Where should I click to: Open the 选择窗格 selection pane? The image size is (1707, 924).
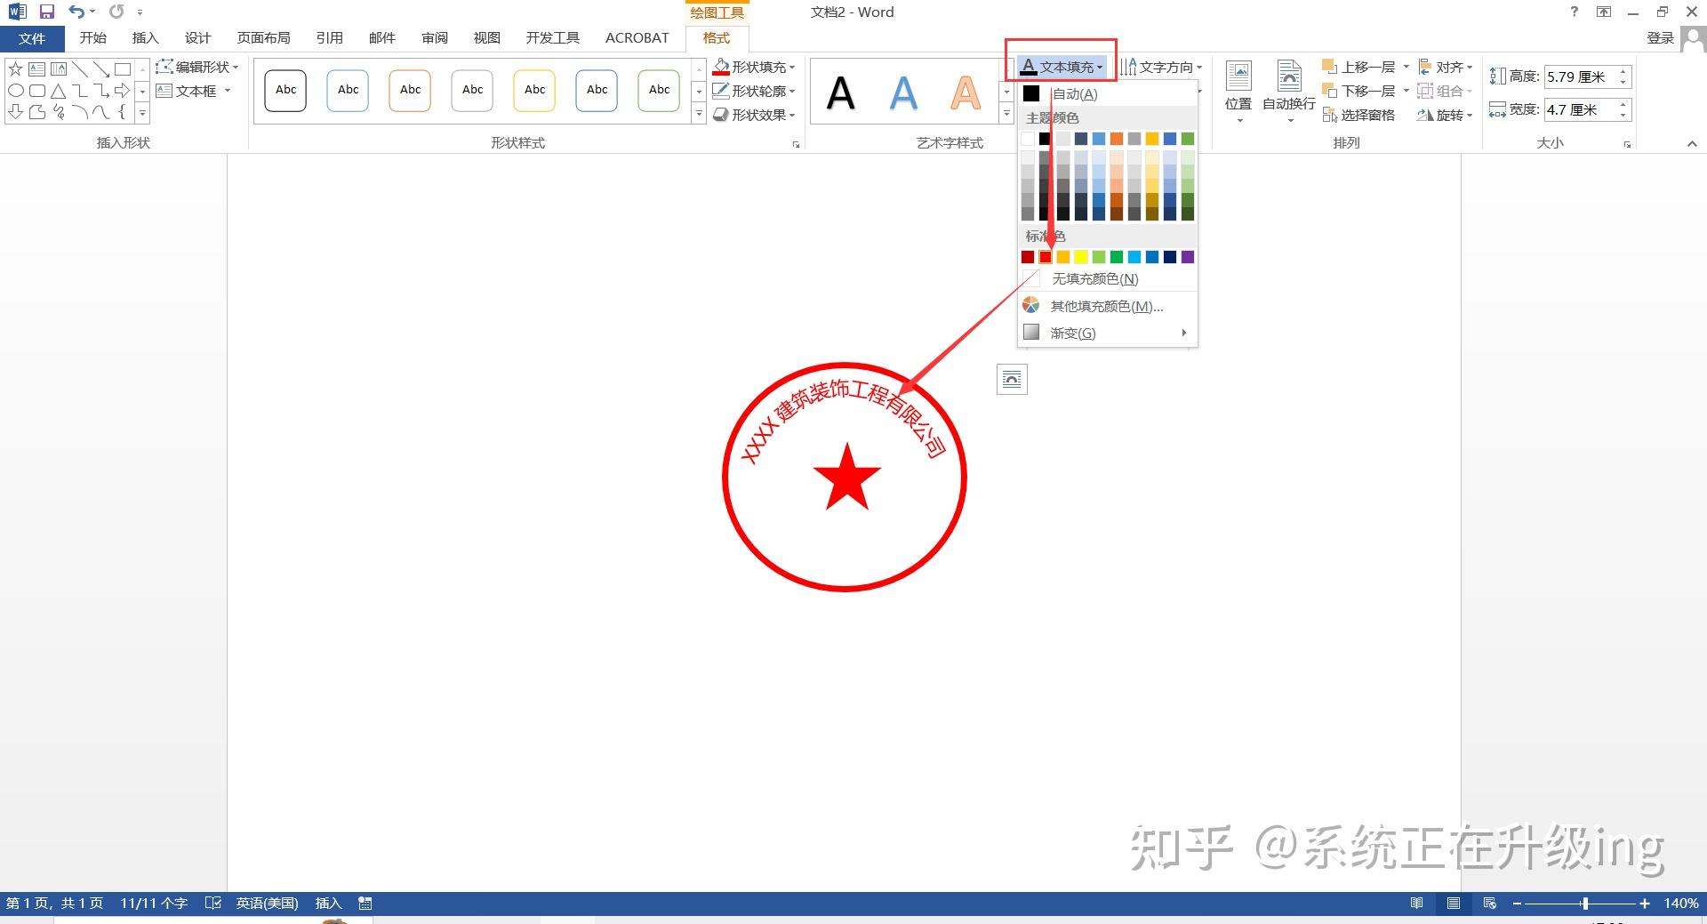tap(1358, 115)
